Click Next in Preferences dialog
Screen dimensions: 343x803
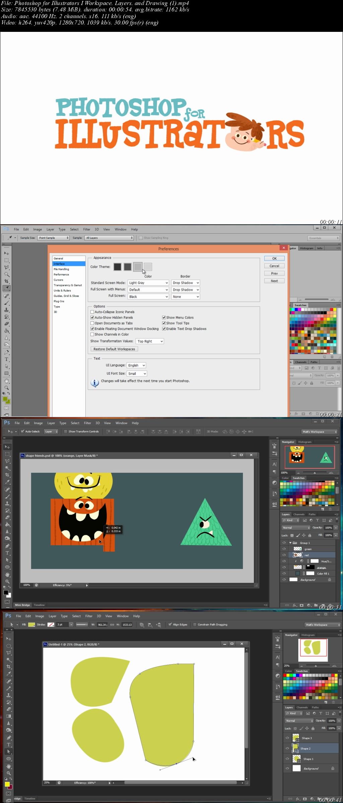[x=274, y=281]
